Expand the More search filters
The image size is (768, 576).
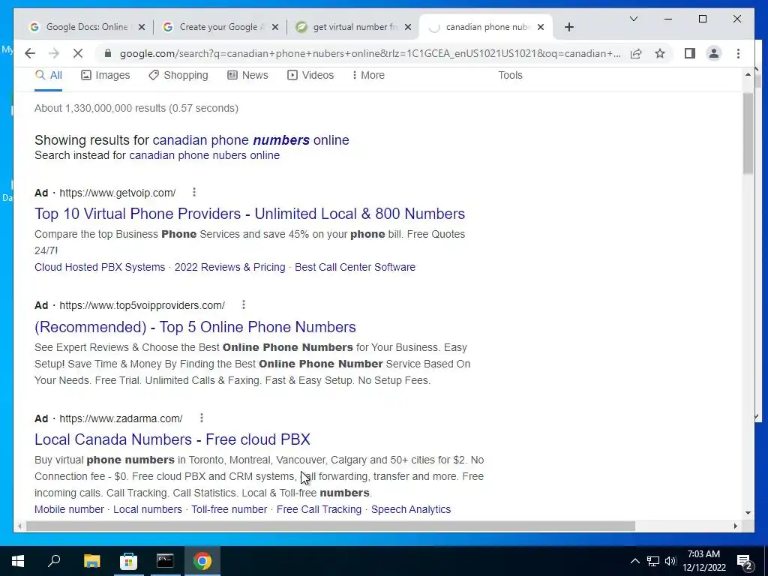click(x=368, y=76)
